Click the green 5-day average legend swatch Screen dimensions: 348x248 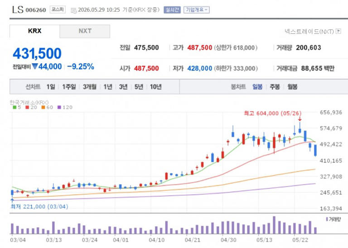[x=14, y=108]
